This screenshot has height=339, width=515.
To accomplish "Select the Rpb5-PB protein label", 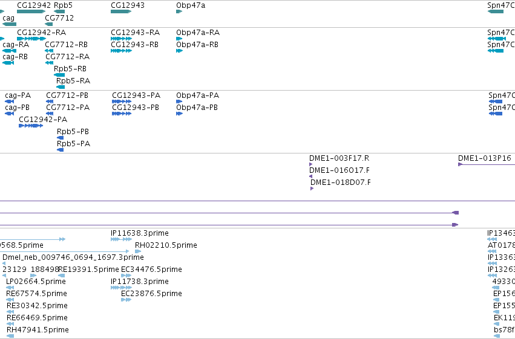I will click(x=73, y=132).
